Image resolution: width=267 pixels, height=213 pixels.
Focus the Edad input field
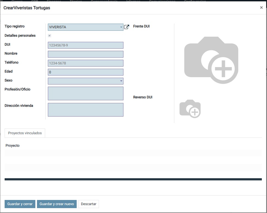[x=85, y=72]
